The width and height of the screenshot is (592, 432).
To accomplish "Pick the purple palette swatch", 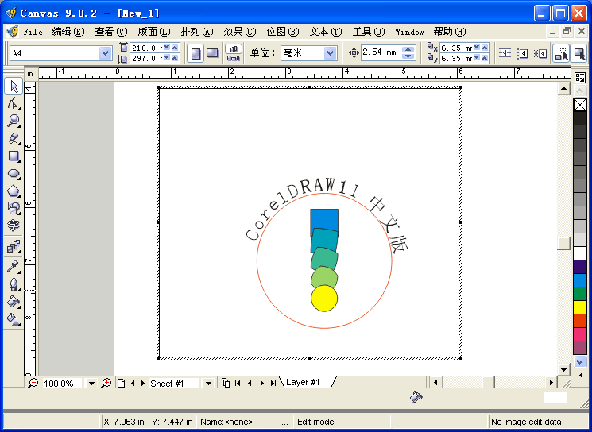I will (580, 267).
